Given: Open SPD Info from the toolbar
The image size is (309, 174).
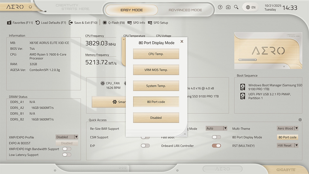Looking at the screenshot, I should pos(136,23).
